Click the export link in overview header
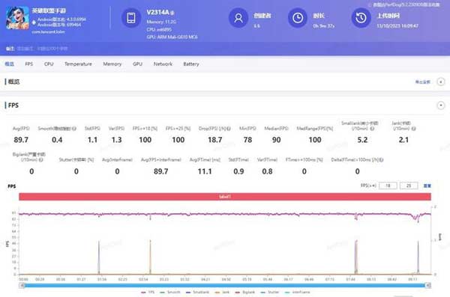The height and width of the screenshot is (297, 450). [x=423, y=82]
